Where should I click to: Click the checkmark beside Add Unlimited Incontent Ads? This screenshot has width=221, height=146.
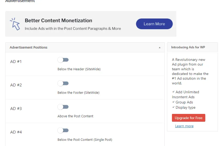173,92
